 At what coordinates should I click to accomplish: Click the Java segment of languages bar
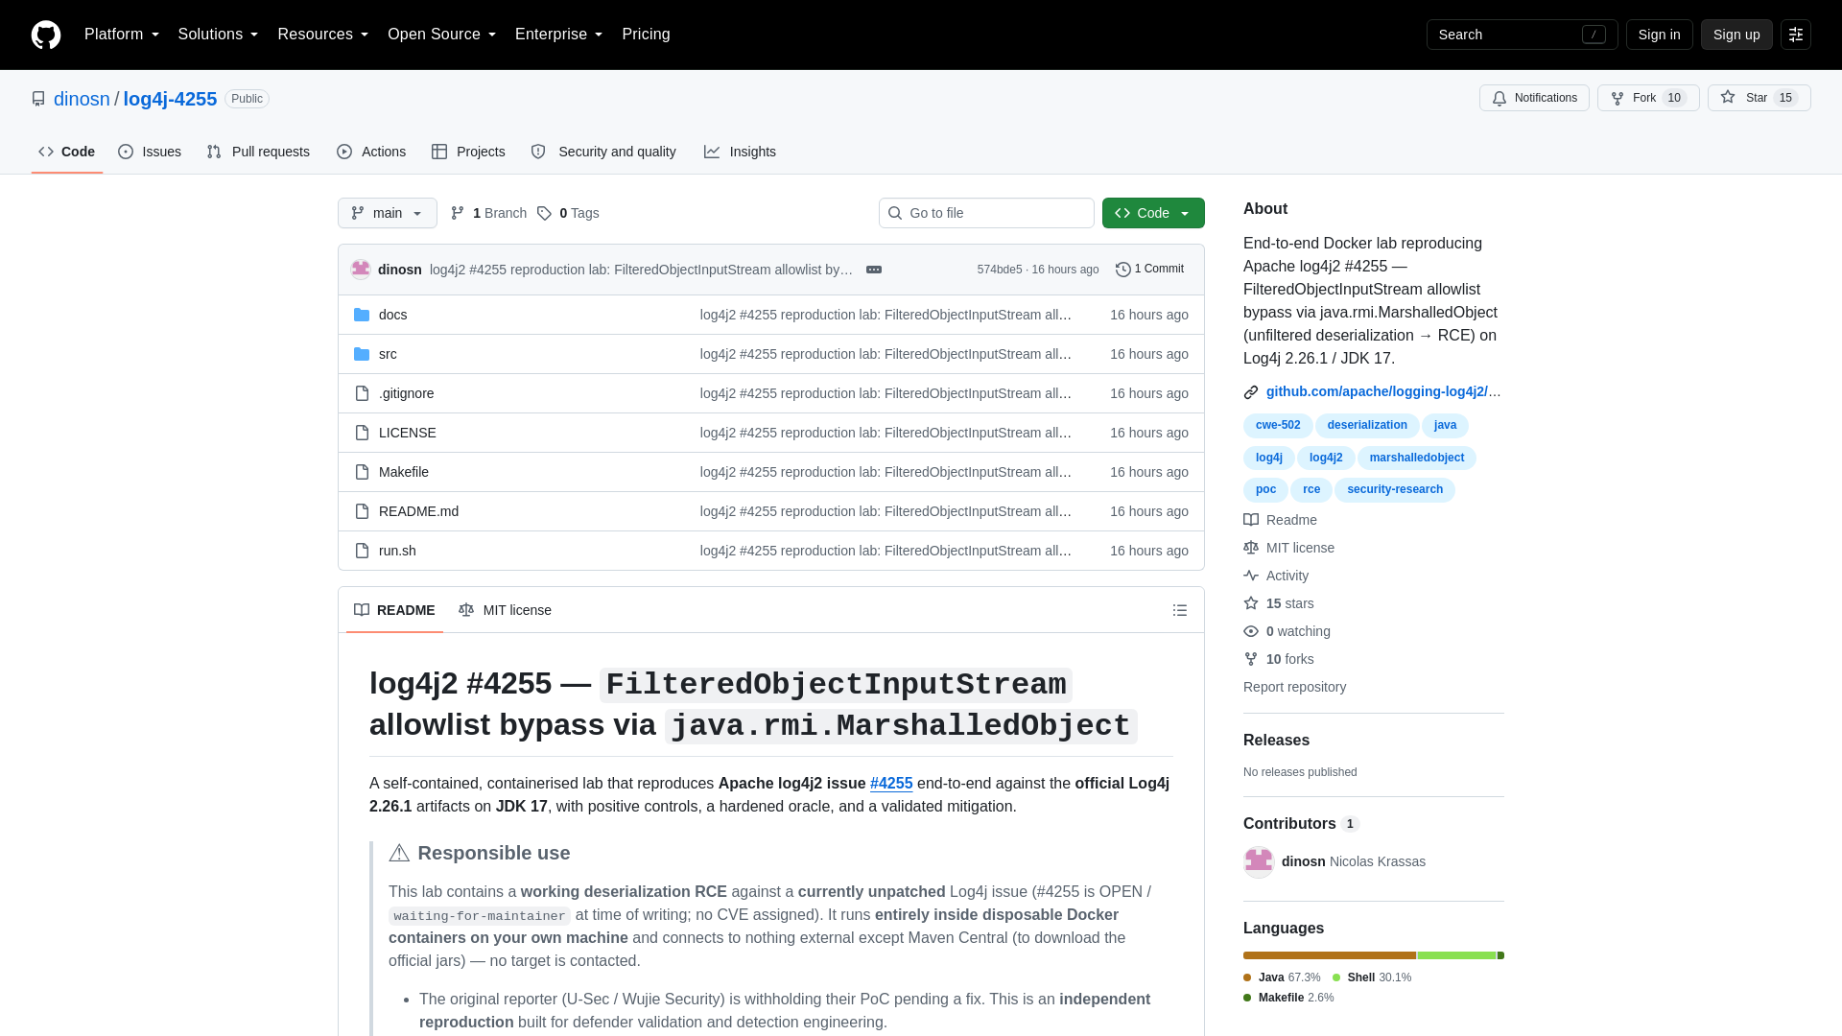click(x=1330, y=955)
